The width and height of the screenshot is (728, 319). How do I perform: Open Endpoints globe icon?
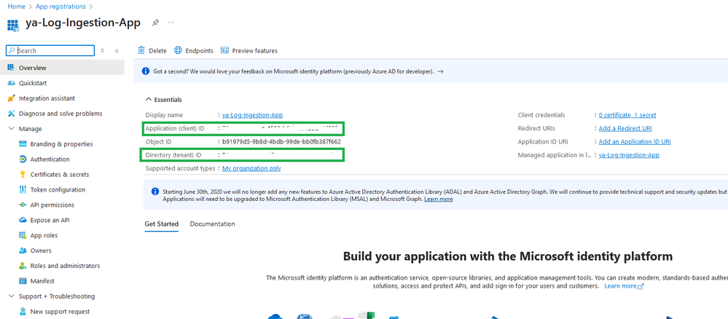[x=178, y=50]
